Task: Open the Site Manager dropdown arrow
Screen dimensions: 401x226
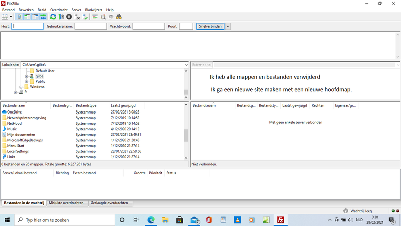Action: 11,17
